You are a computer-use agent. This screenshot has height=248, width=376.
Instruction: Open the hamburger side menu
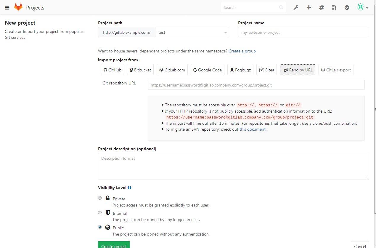click(x=7, y=8)
